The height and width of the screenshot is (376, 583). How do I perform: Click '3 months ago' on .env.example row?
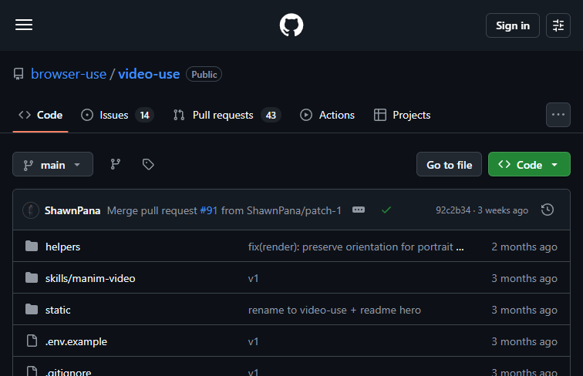524,341
